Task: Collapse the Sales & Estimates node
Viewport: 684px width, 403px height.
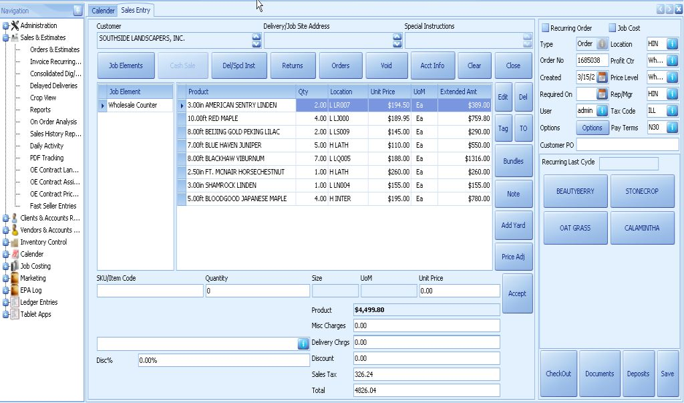Action: [5, 38]
